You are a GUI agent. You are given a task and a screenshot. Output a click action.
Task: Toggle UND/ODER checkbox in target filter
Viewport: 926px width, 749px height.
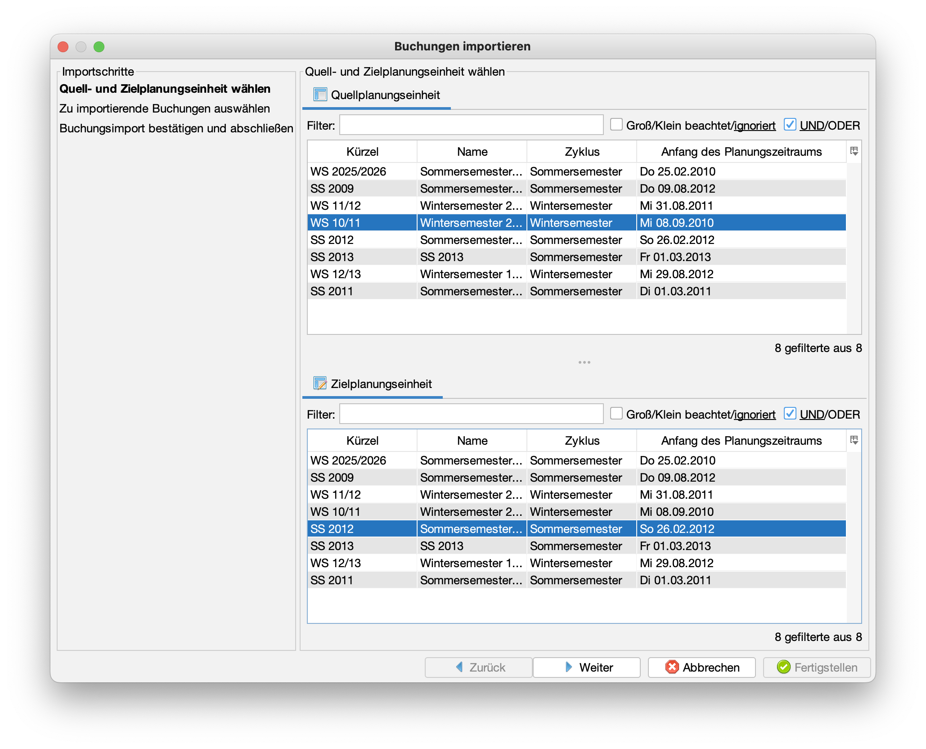click(790, 414)
